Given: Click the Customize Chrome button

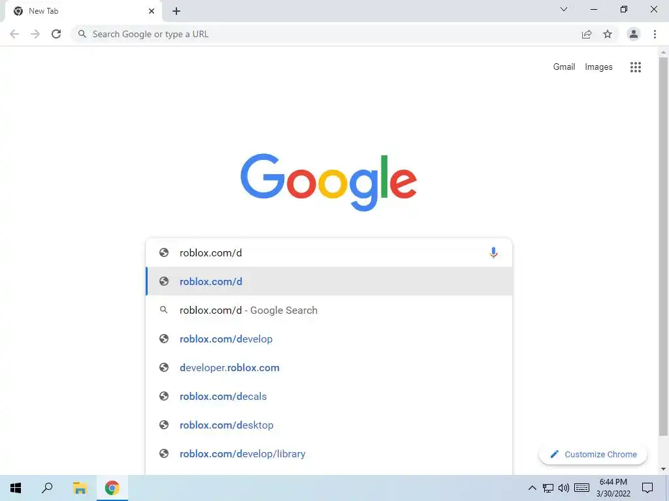Looking at the screenshot, I should click(593, 454).
